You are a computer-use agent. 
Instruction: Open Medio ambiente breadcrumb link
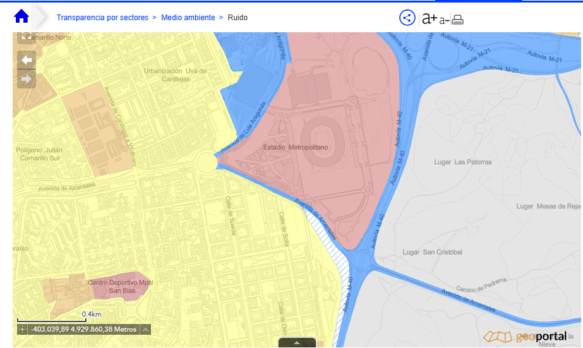click(188, 18)
